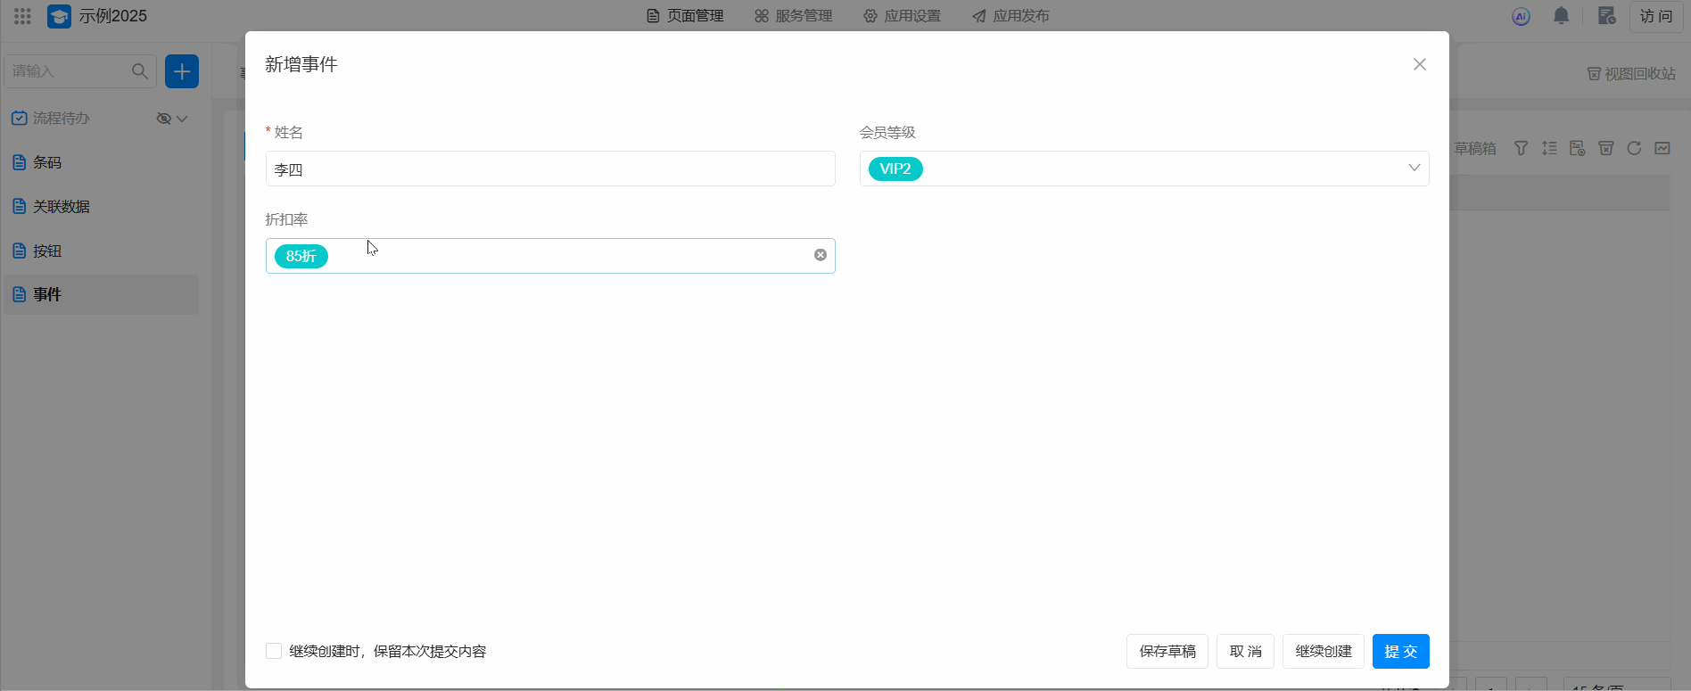Open the 应用设置 menu
Image resolution: width=1691 pixels, height=691 pixels.
(902, 16)
